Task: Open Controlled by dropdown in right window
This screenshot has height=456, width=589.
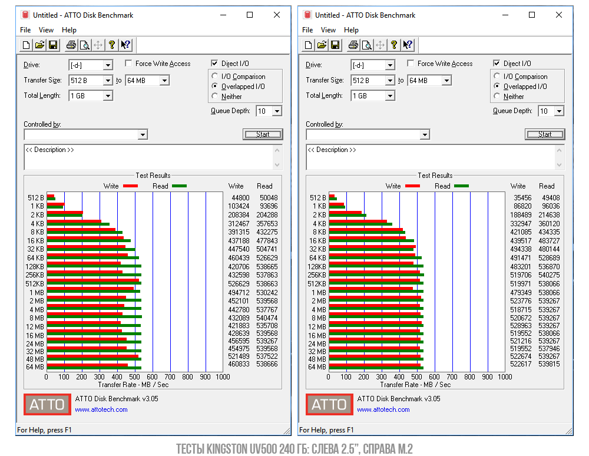Action: tap(425, 134)
